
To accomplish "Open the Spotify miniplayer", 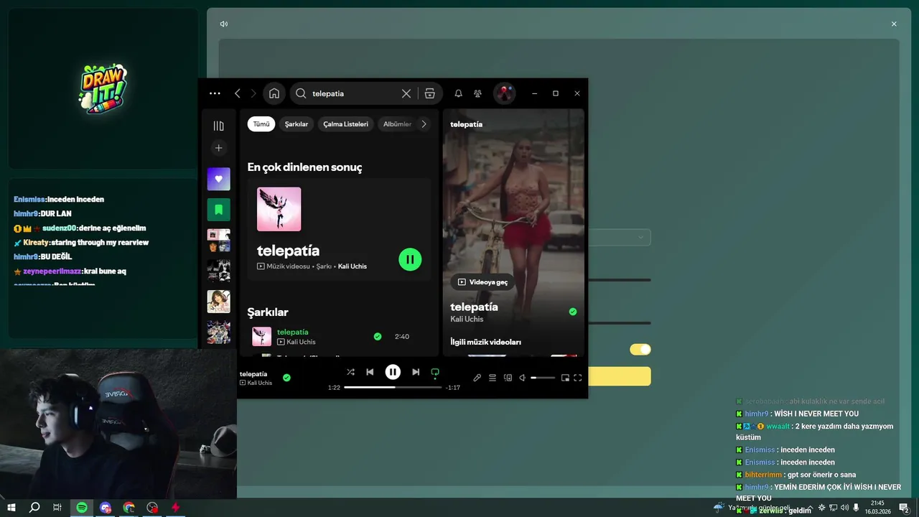I will coord(565,378).
